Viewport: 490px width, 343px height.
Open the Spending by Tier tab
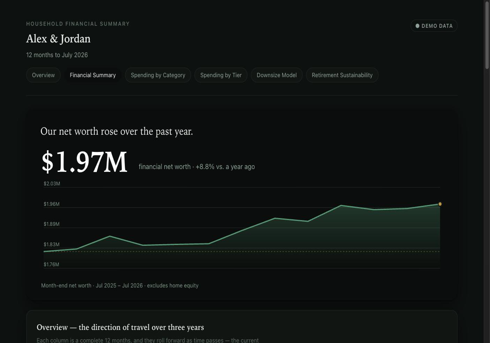[221, 75]
